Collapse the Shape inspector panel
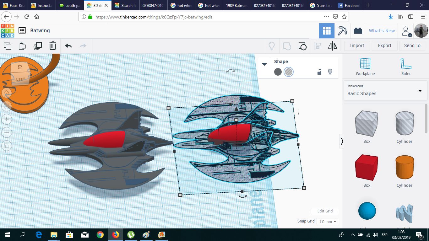Screen dimensions: 429x241 coord(264,64)
